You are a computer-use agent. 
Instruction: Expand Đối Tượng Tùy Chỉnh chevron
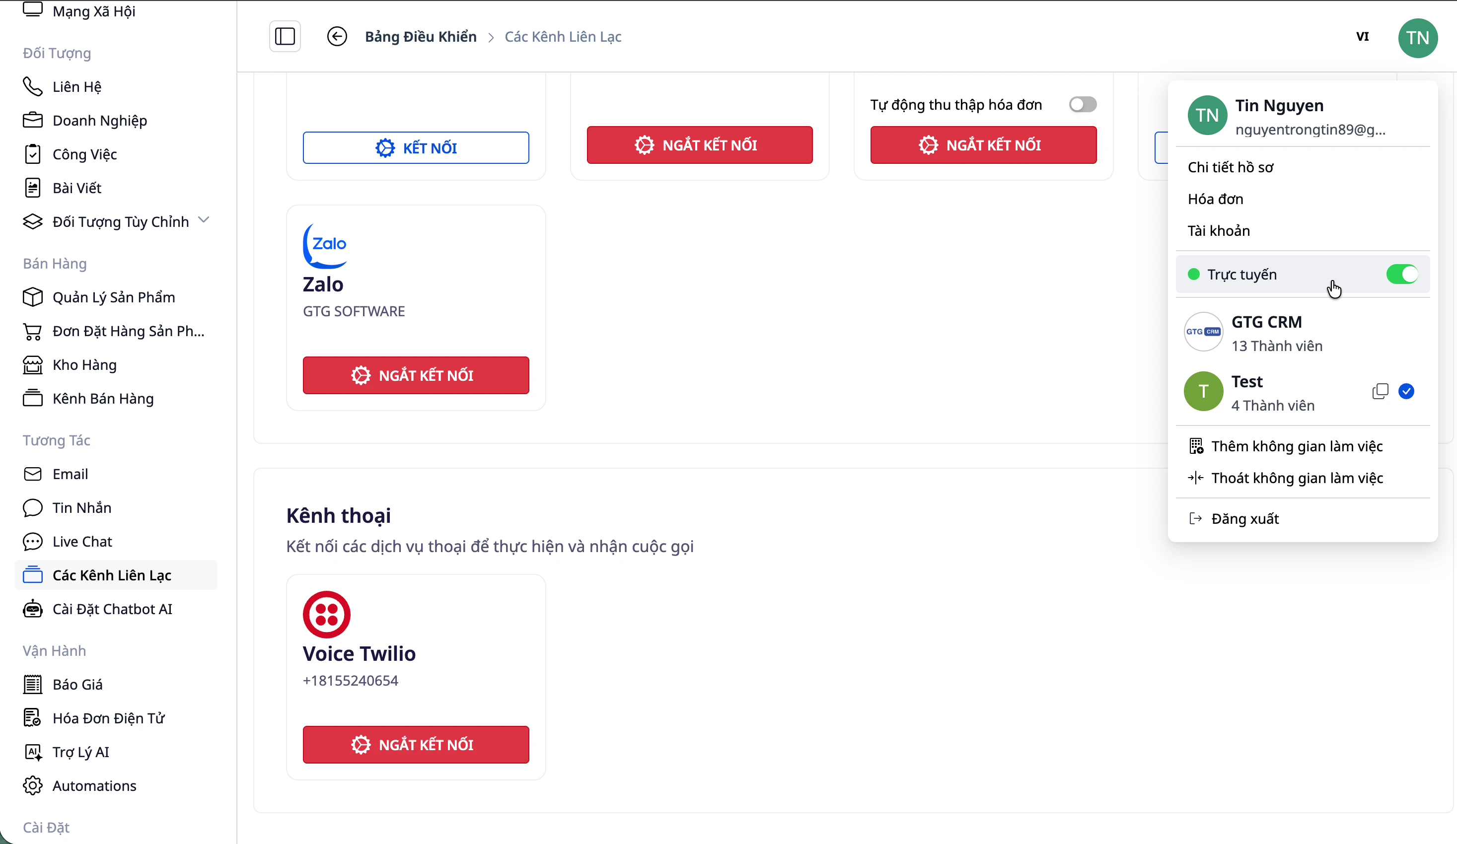[x=204, y=220]
